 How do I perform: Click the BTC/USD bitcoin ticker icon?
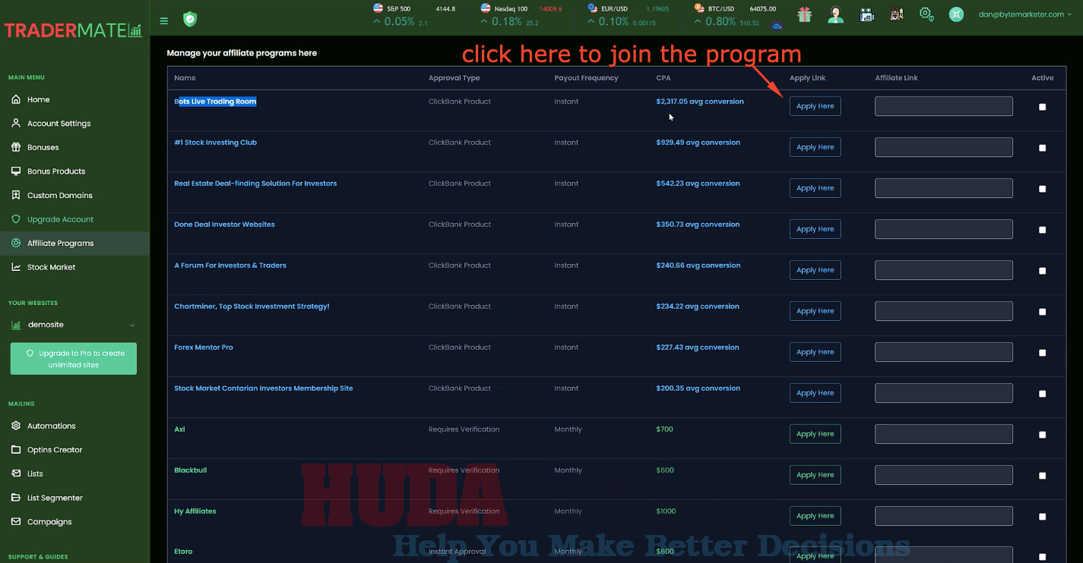(x=699, y=8)
